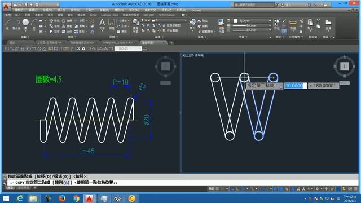Expand the Layers (圖層) panel
Screen dimensions: 361x203
(x=159, y=37)
